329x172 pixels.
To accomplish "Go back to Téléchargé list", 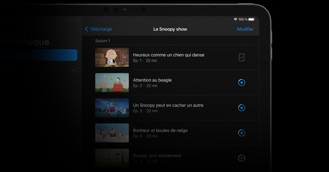I will click(x=98, y=29).
